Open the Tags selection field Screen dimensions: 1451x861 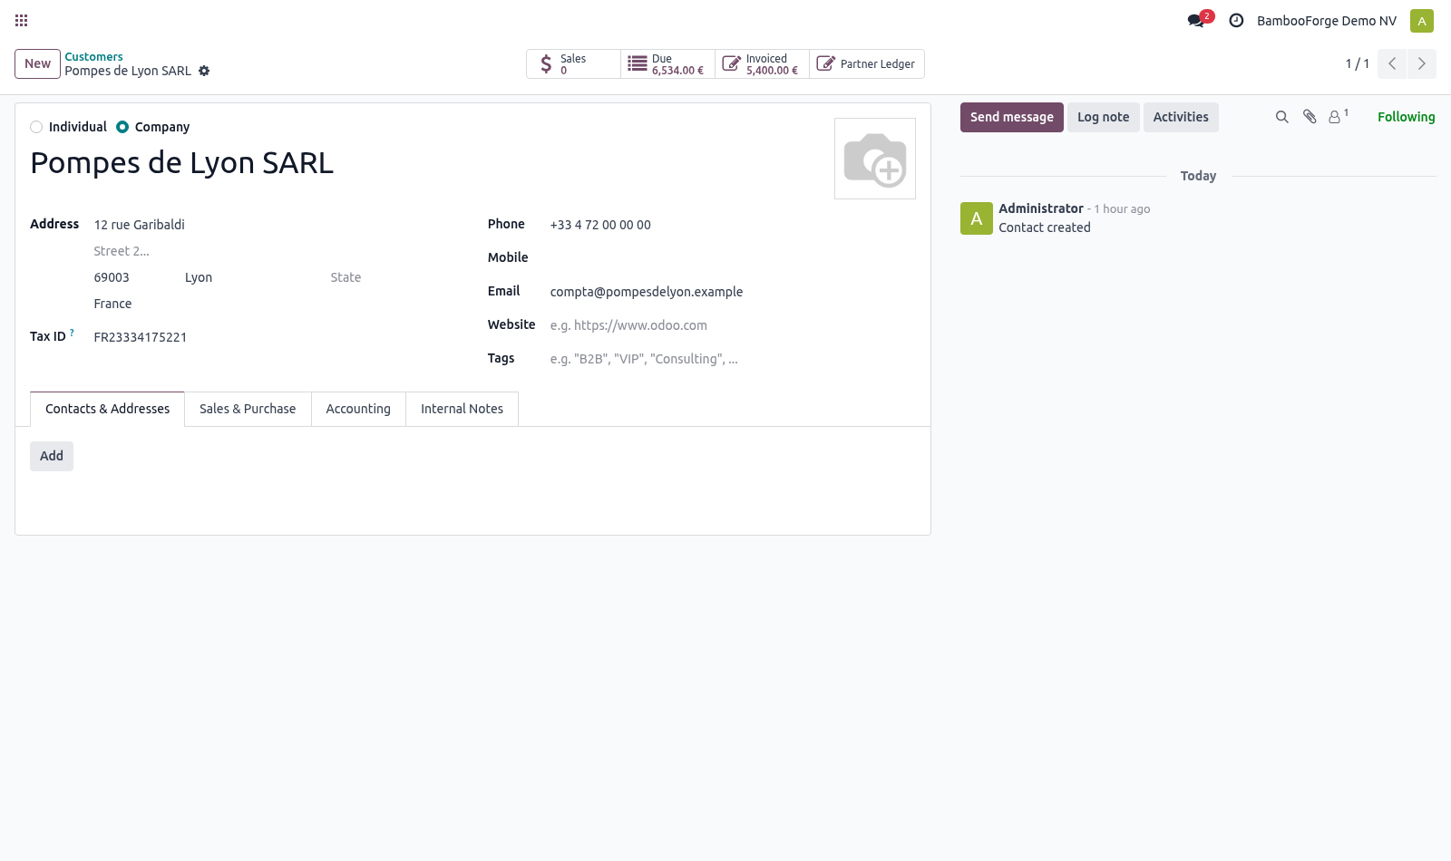(731, 359)
